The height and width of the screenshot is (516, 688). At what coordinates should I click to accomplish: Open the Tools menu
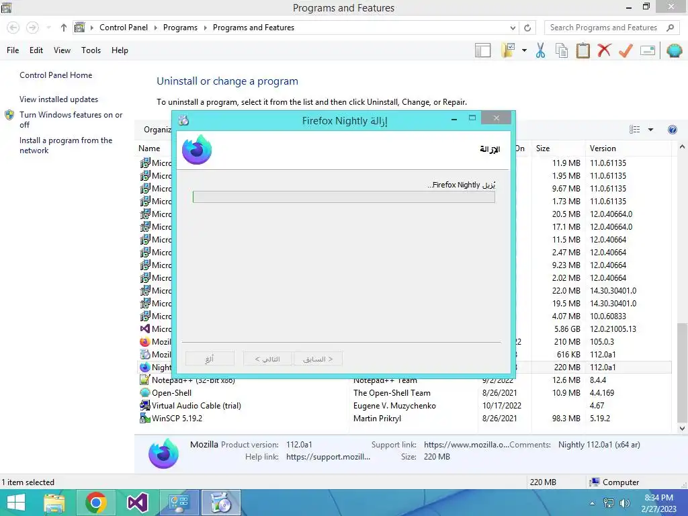point(91,50)
